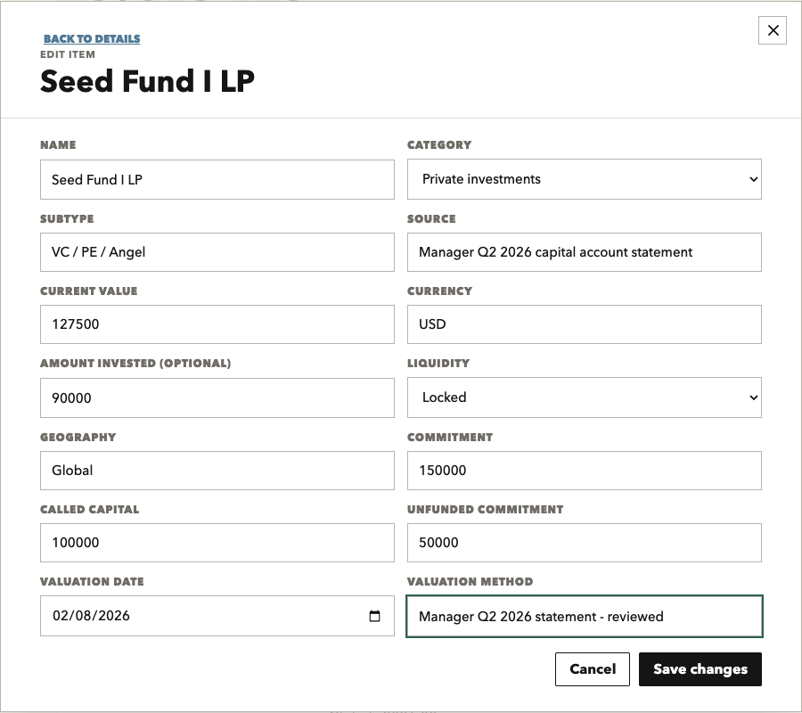Go back via Back to Details link
This screenshot has height=713, width=802.
92,39
